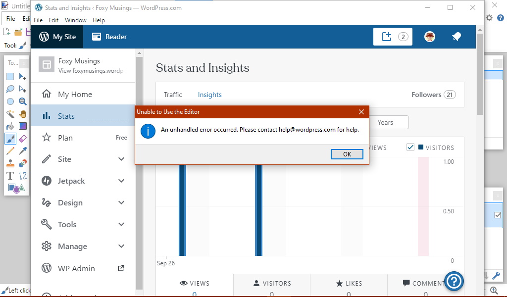
Task: Click the post icon with badge 2
Action: (393, 37)
